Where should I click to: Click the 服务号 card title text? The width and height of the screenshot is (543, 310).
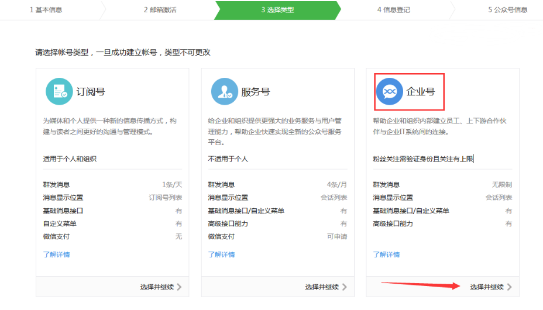[x=256, y=92]
